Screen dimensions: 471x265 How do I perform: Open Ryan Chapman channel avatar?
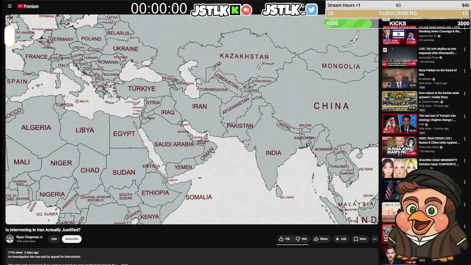[10, 239]
